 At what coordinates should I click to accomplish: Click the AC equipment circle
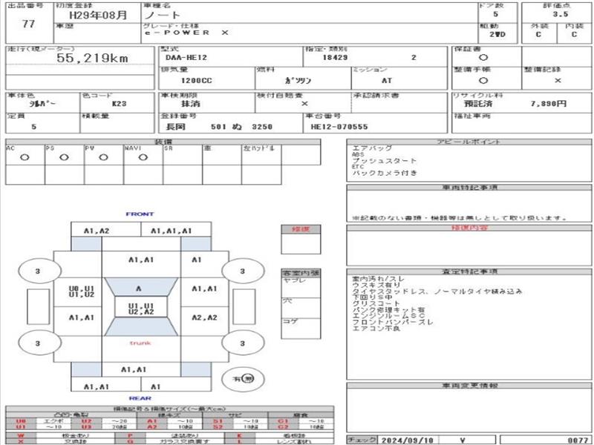[25, 157]
